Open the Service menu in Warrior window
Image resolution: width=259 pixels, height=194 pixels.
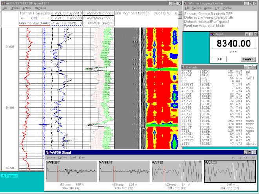tap(197, 8)
